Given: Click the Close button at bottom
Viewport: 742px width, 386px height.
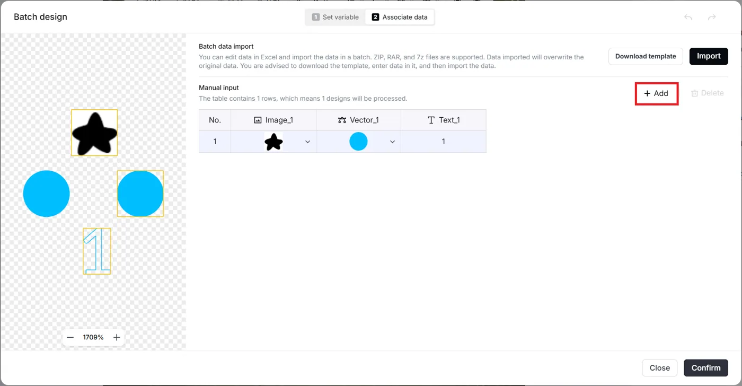Looking at the screenshot, I should coord(660,368).
